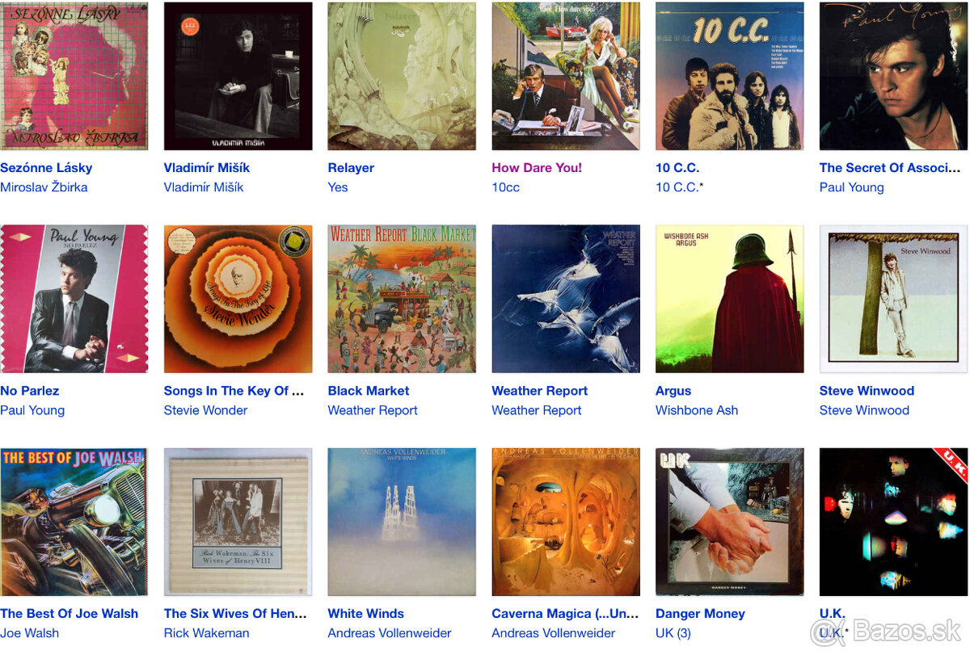Open the blue Weather Report album cover
Screen dimensions: 970x655
pyautogui.click(x=566, y=299)
